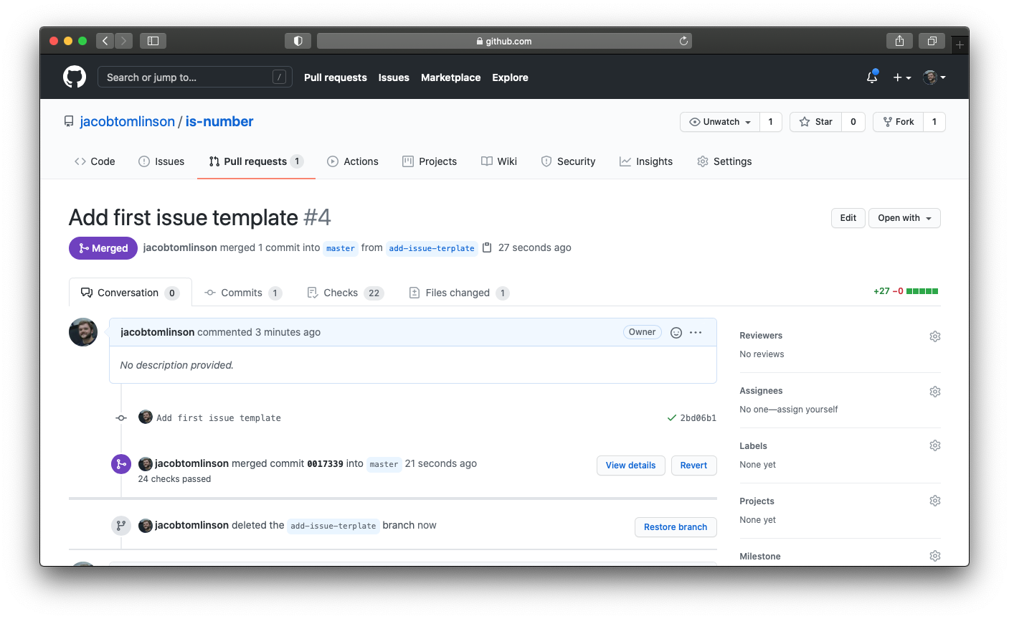
Task: Open the smiley reaction icon on the comment
Action: click(676, 332)
